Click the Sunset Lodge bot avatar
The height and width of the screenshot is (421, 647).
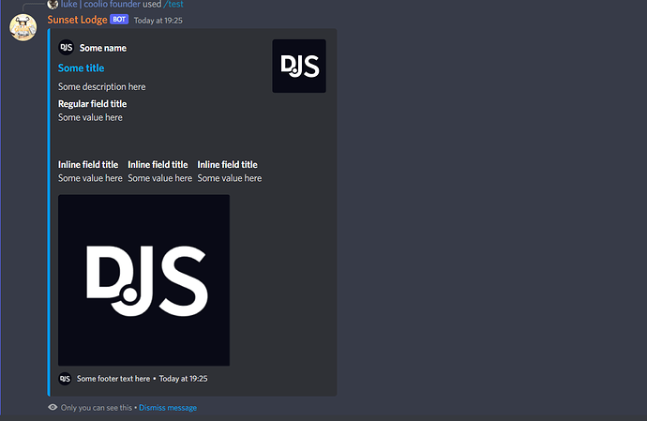click(23, 27)
